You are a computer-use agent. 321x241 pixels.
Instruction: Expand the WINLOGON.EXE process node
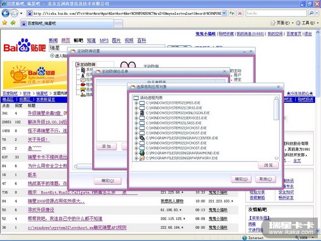pyautogui.click(x=136, y=113)
